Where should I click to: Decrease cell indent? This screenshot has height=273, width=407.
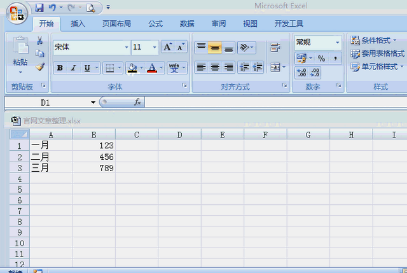click(244, 67)
